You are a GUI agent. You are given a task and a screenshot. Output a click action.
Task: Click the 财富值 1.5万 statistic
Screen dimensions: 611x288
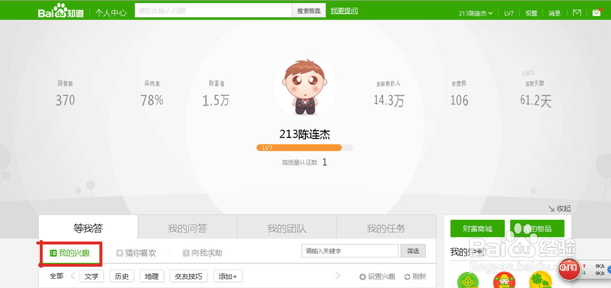pos(216,93)
